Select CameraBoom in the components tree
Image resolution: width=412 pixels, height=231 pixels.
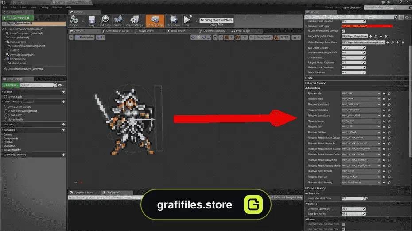(18, 42)
